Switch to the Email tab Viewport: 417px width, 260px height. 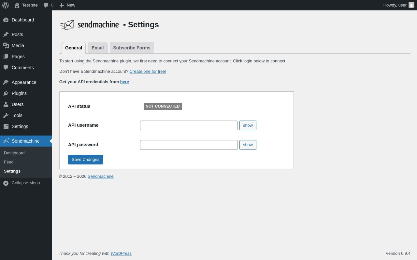[97, 48]
